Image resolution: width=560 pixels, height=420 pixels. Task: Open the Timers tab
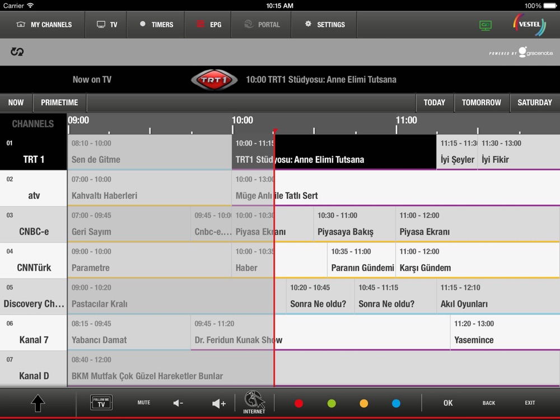[x=156, y=25]
